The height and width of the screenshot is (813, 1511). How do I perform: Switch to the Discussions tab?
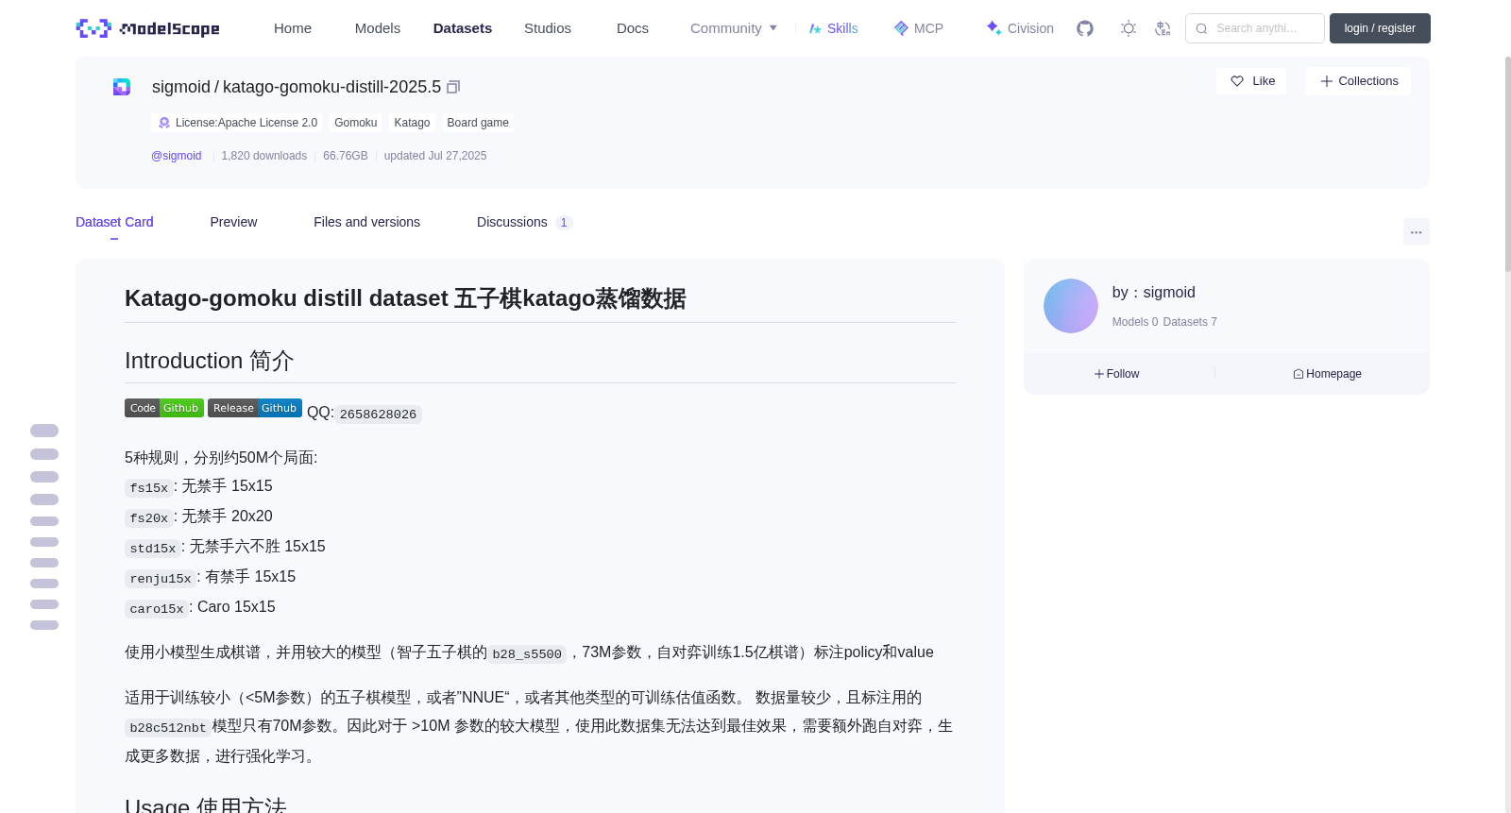(524, 222)
